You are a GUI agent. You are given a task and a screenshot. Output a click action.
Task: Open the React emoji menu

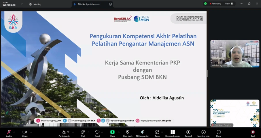[x=97, y=133]
